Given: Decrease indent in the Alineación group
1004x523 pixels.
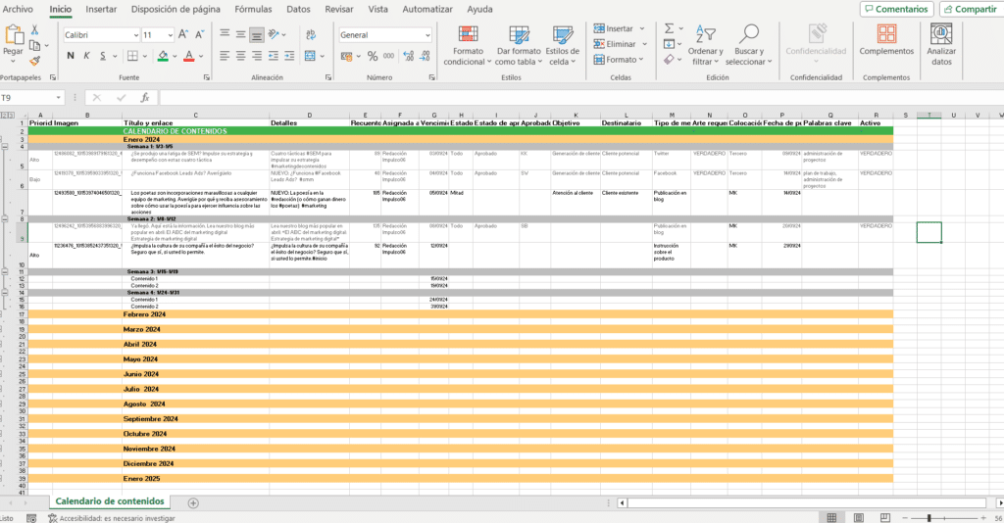Looking at the screenshot, I should tap(274, 56).
